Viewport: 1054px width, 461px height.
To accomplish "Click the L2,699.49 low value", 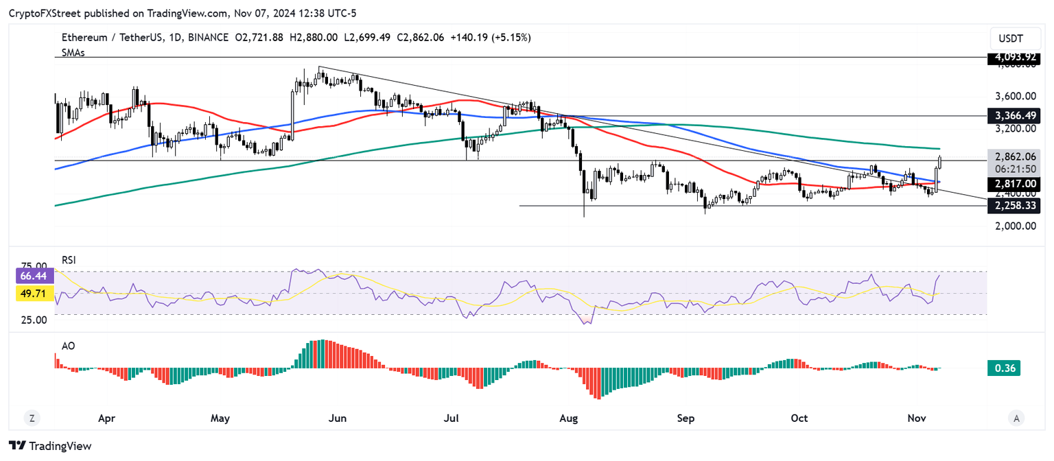I will pos(367,37).
